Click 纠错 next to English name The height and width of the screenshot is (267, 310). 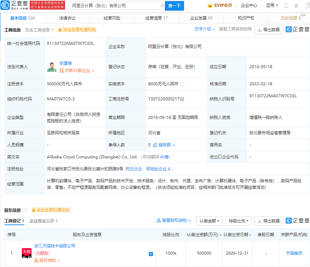coord(164,157)
